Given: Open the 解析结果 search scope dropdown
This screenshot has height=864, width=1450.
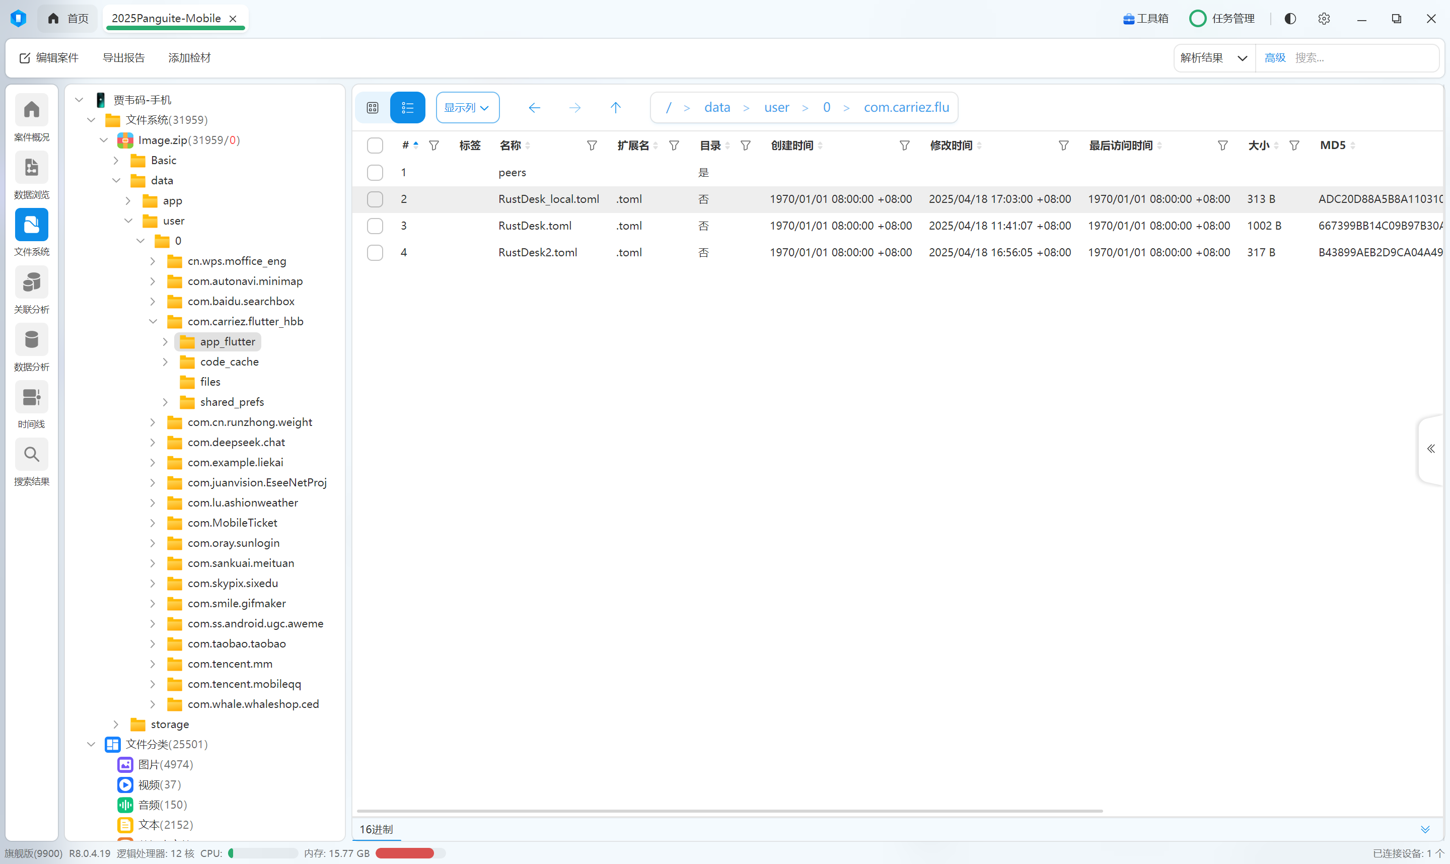Looking at the screenshot, I should tap(1214, 57).
